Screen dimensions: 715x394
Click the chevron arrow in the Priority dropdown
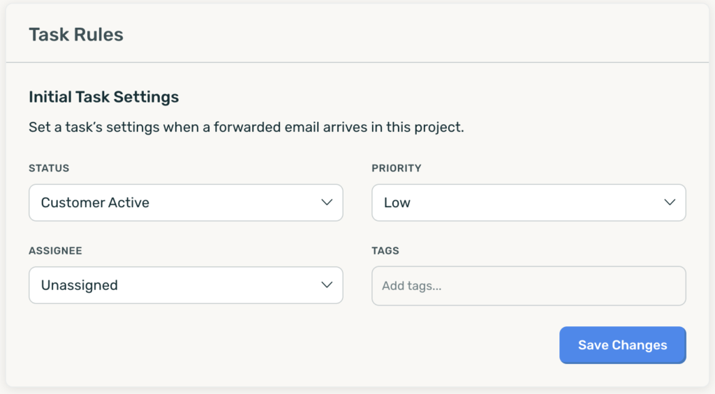670,202
